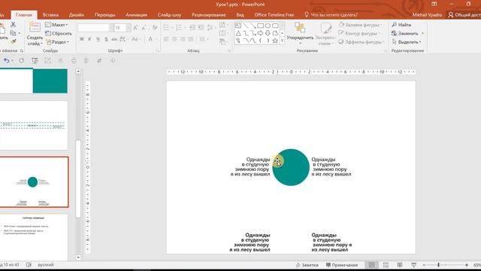481x271 pixels.
Task: Click the decrease font size icon
Action: click(144, 28)
